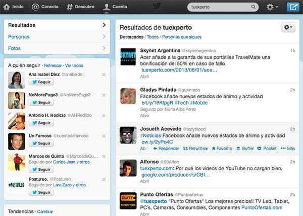The height and width of the screenshot is (216, 303).
Task: Click #Mobile hashtag
Action: coord(199,103)
